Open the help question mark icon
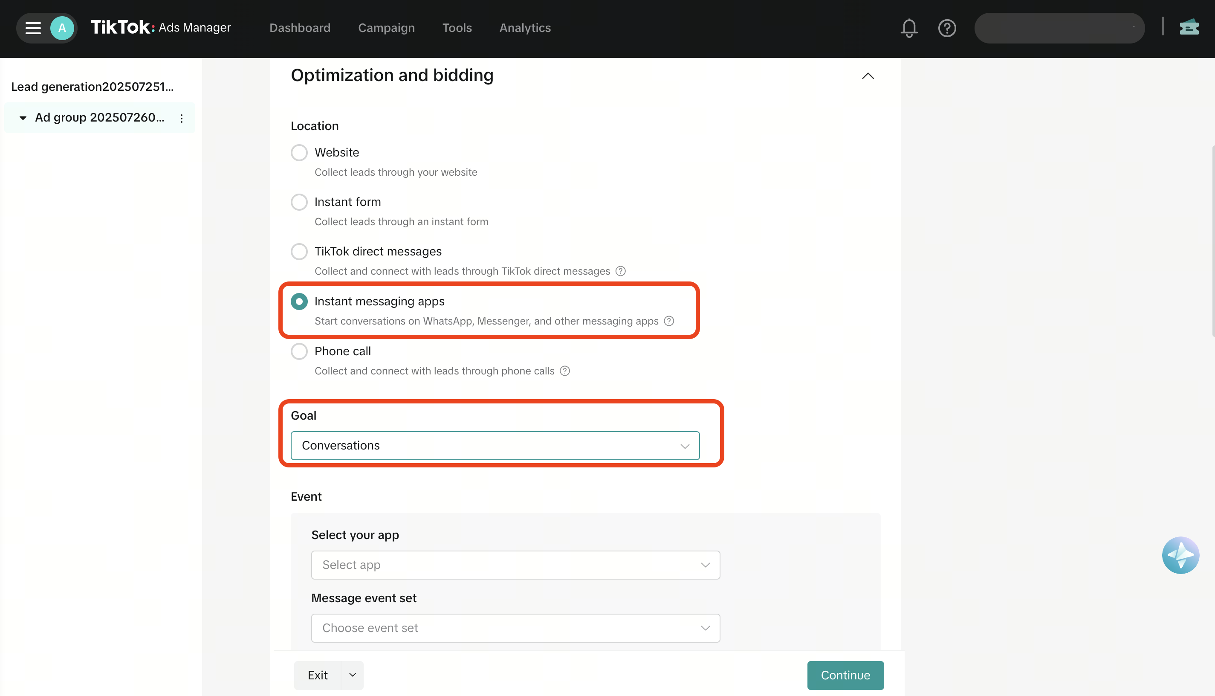Image resolution: width=1215 pixels, height=696 pixels. (x=947, y=28)
